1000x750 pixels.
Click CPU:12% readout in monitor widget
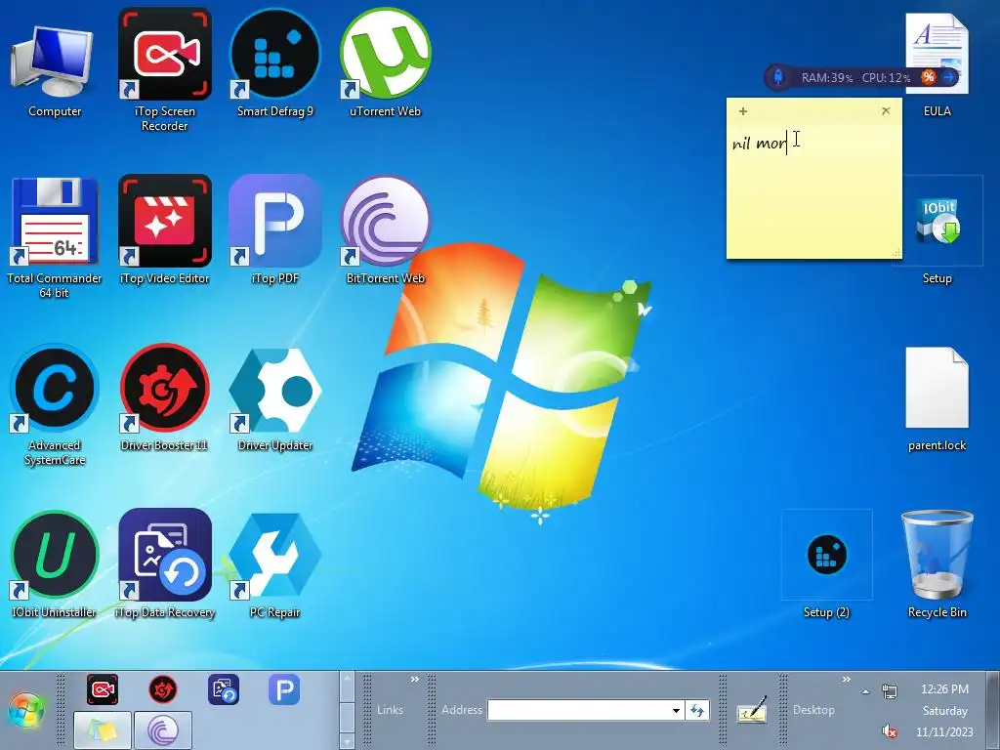click(886, 78)
